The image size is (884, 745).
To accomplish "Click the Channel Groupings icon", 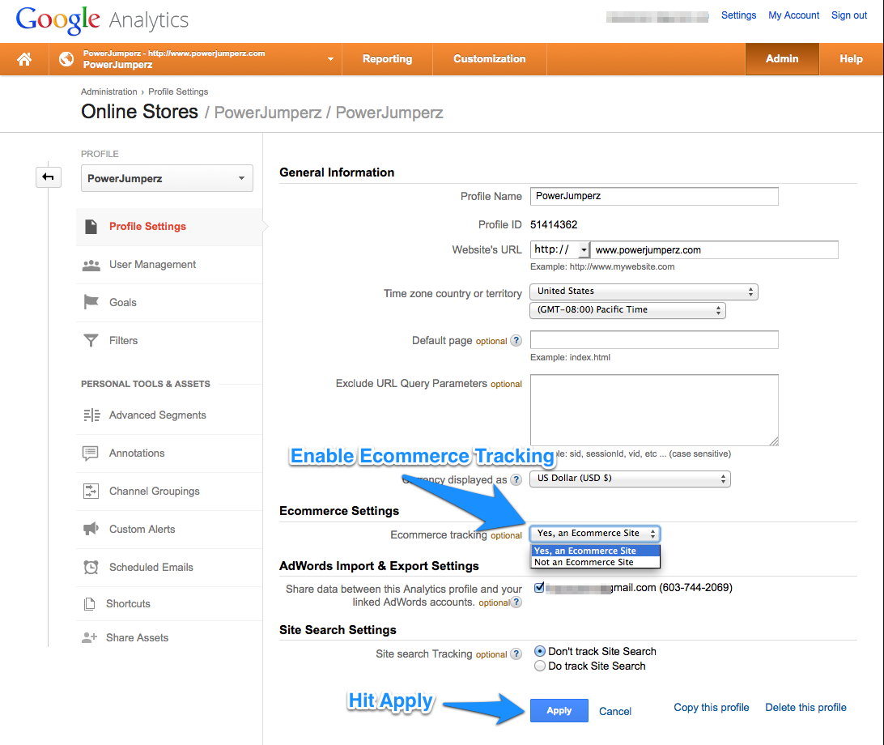I will coord(91,492).
